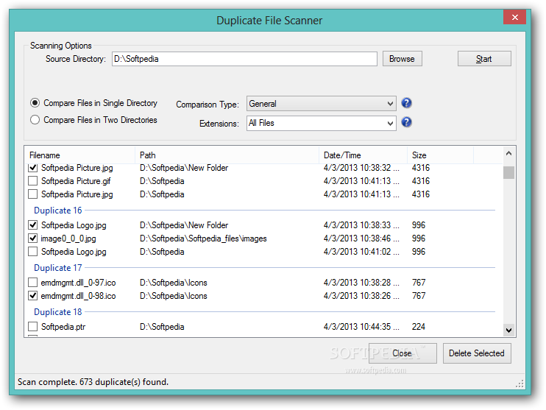Uncheck Softpedia Picture.jpg in New Folder
Screen dimensions: 546x410
pos(32,168)
